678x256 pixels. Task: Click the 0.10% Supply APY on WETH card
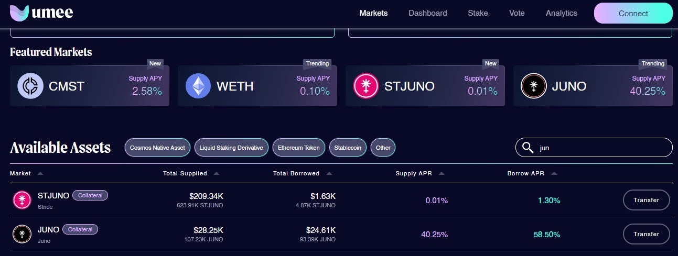315,91
